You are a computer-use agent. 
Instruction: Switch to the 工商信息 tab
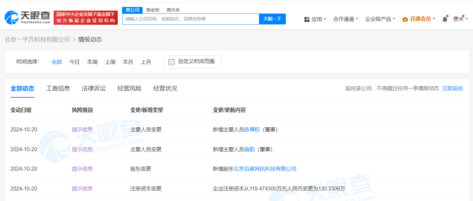click(58, 88)
